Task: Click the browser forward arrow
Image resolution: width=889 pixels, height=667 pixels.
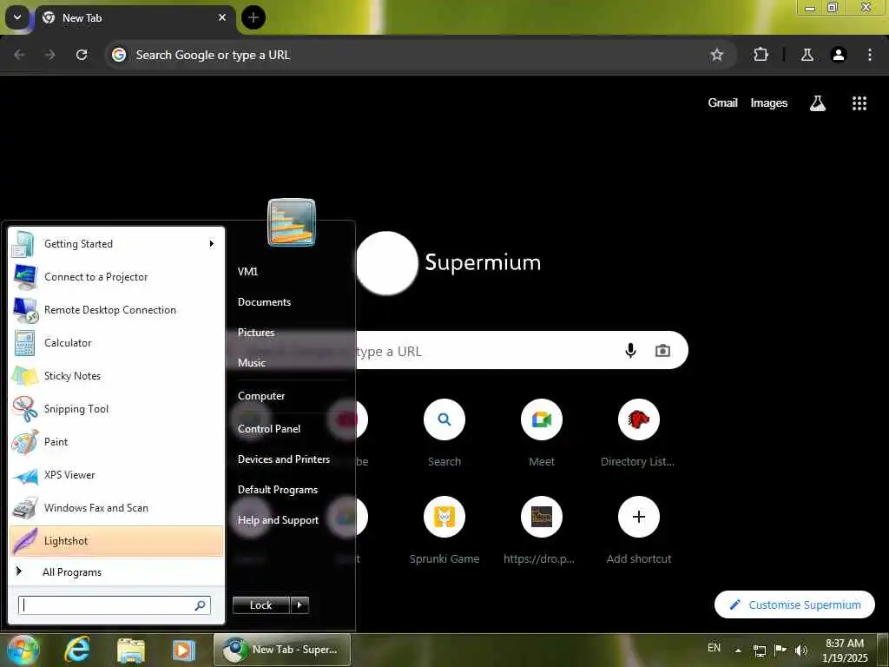Action: point(50,55)
